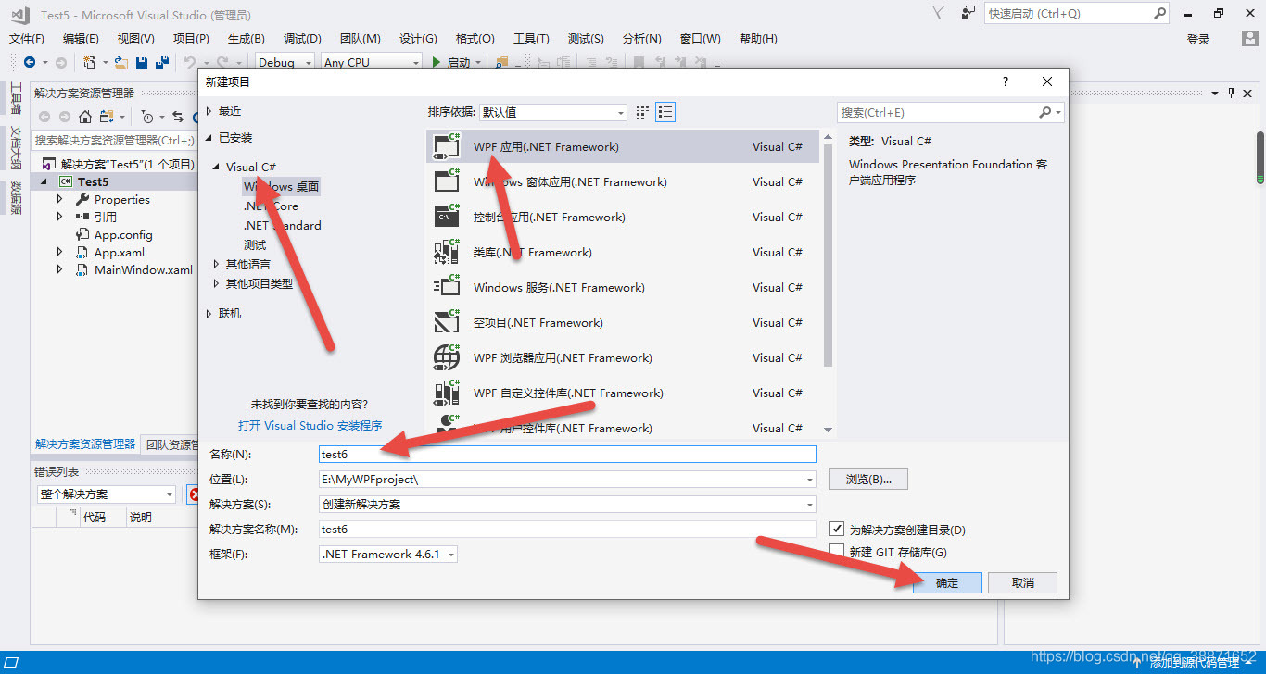Open the 工具(T) menu
Viewport: 1266px width, 674px height.
(531, 39)
